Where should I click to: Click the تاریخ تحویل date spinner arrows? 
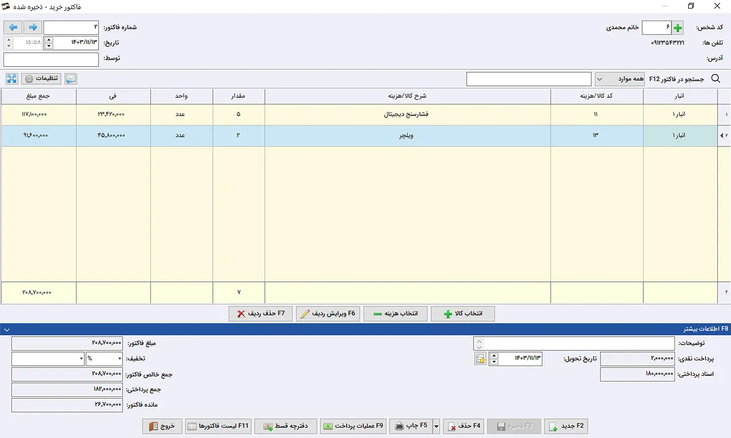click(494, 359)
